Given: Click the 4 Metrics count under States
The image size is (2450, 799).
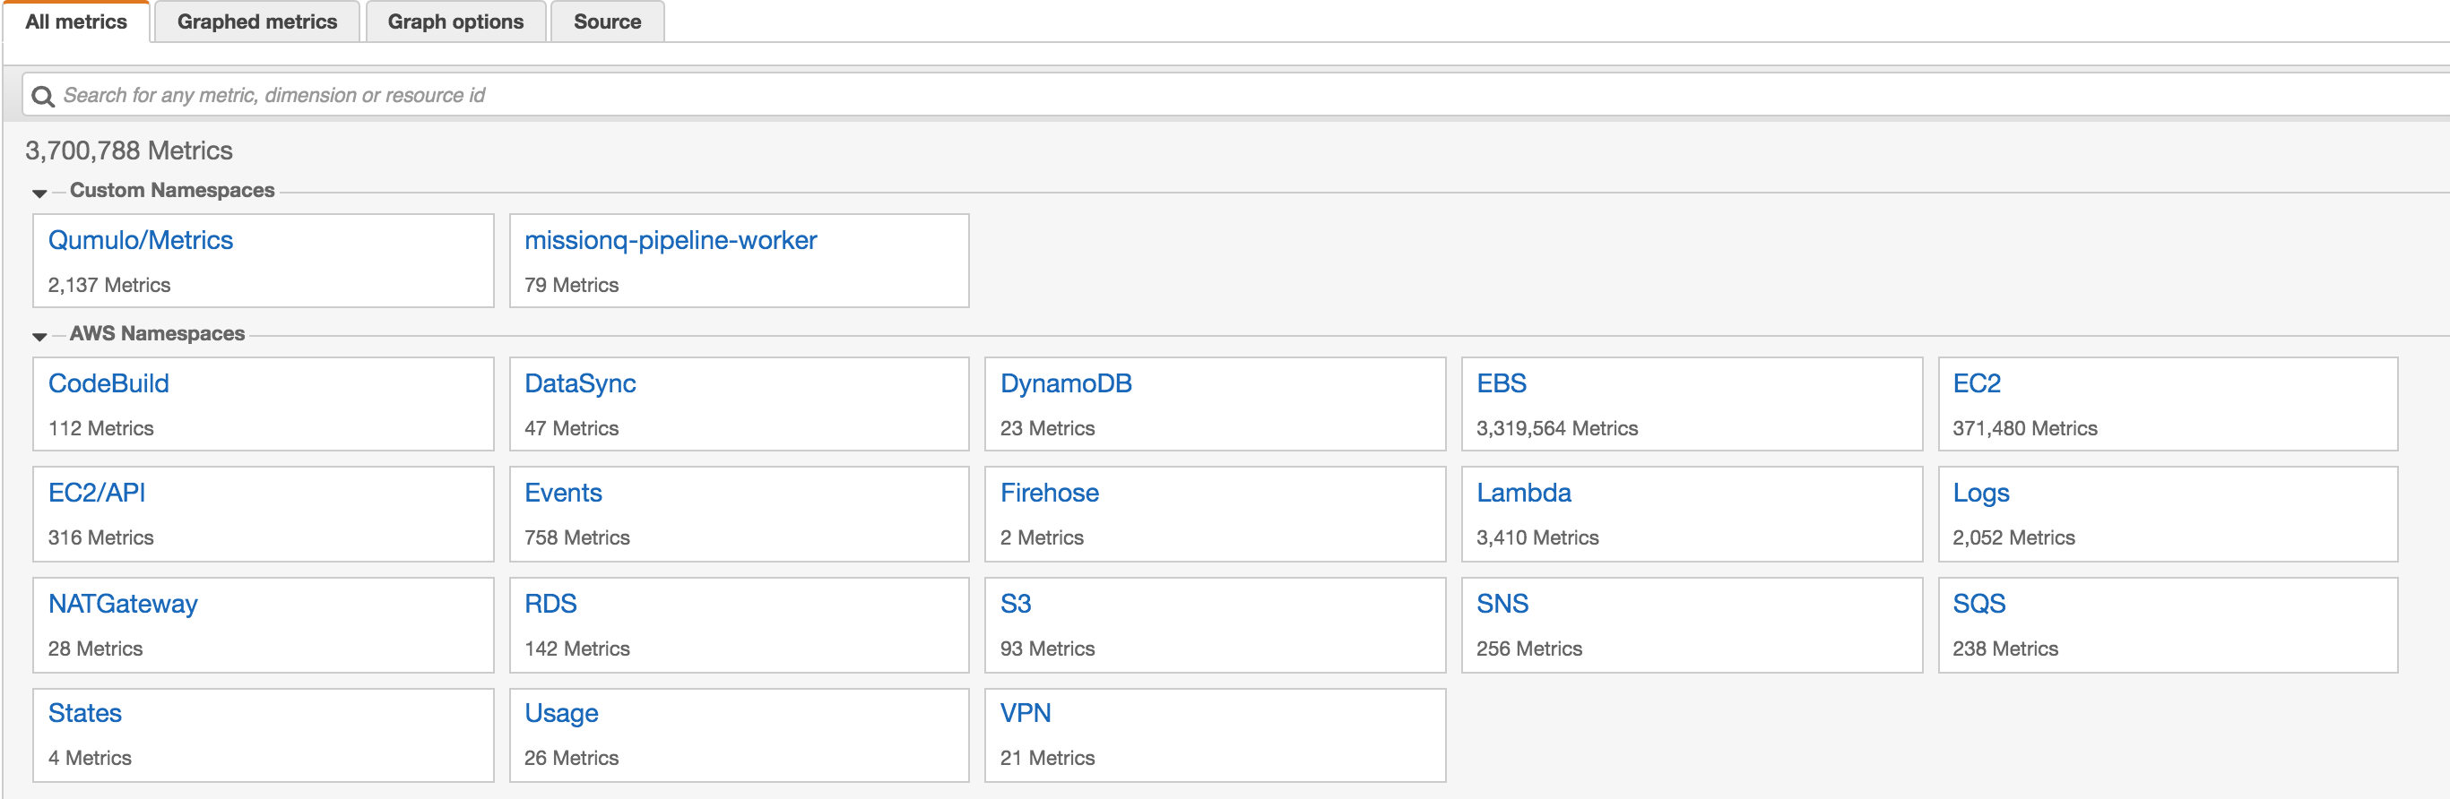Looking at the screenshot, I should 90,758.
